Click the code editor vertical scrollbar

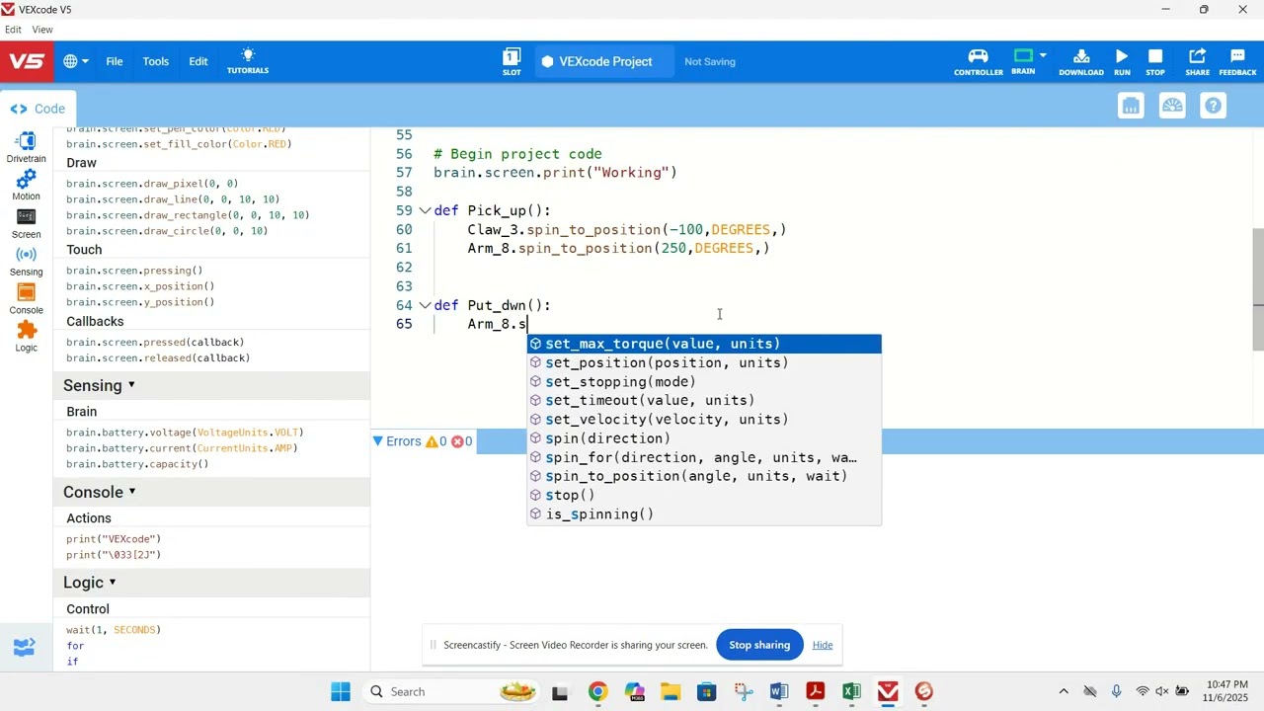click(1257, 289)
